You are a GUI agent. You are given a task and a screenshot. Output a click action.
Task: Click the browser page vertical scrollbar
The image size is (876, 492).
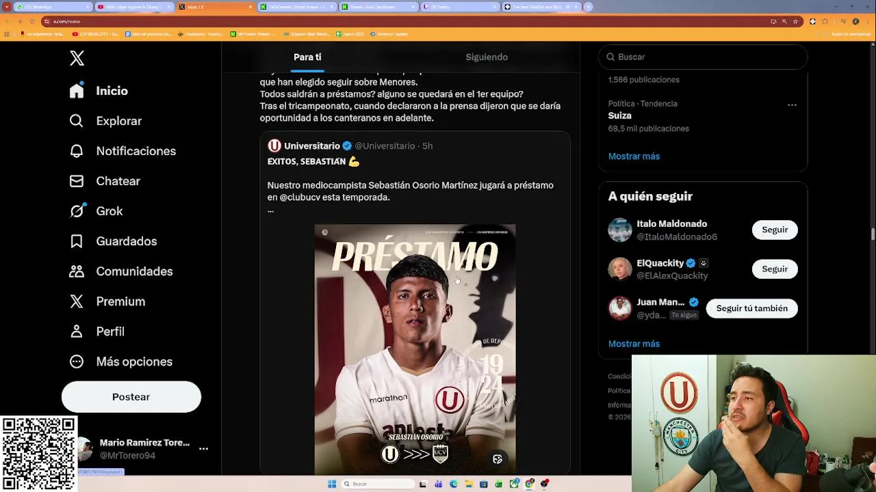tap(873, 234)
